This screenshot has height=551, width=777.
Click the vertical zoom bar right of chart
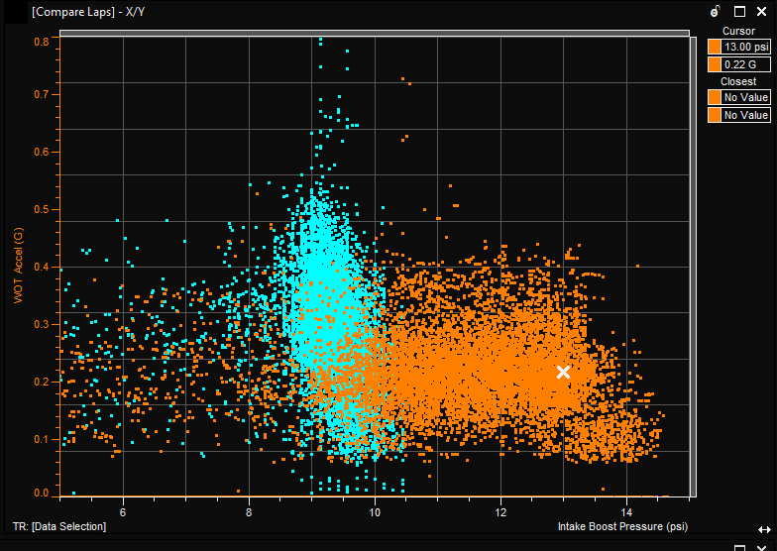[x=693, y=266]
